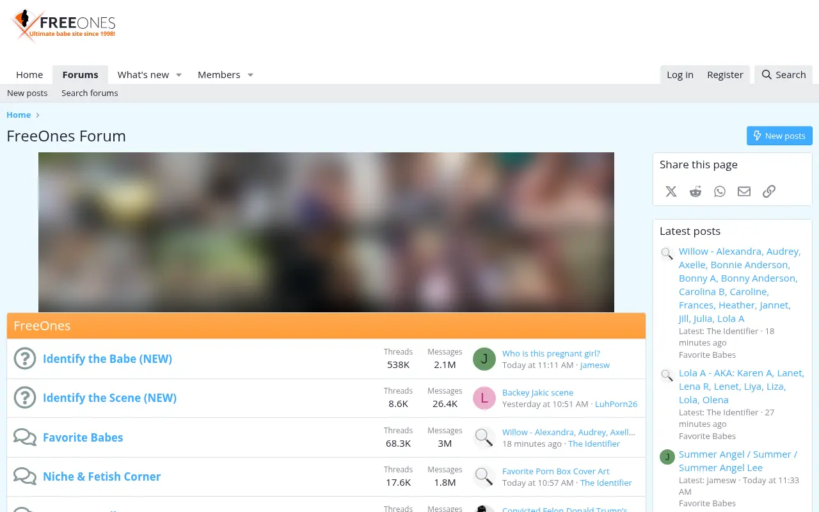Viewport: 819px width, 512px height.
Task: Open 'Who is this pregnant girl?' thread
Action: [x=551, y=353]
